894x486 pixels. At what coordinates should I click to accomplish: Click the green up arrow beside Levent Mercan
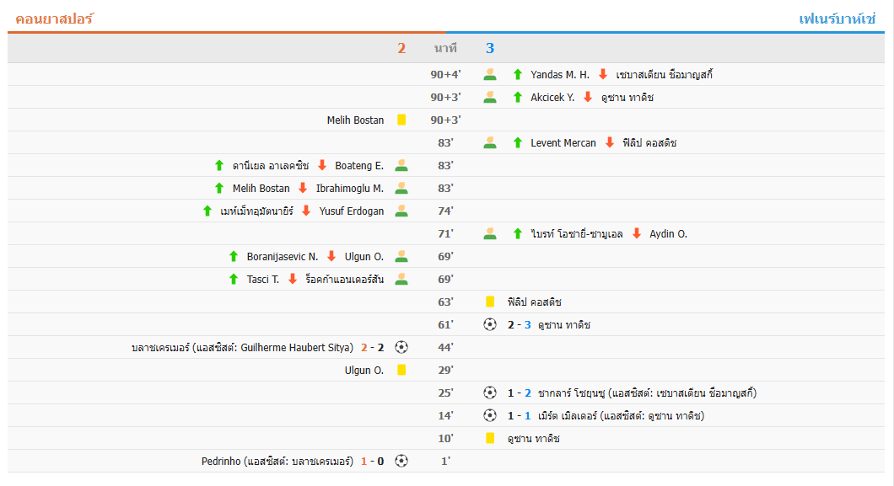click(x=518, y=142)
